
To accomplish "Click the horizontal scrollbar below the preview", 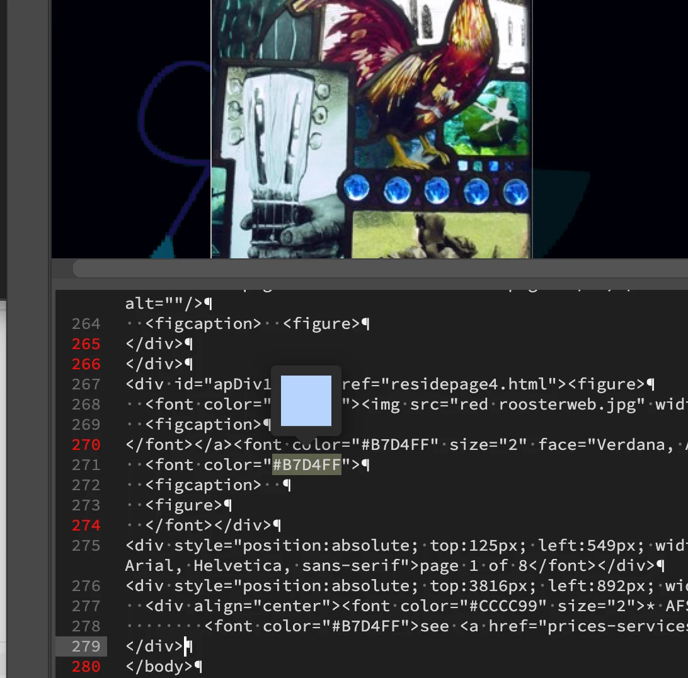I will 380,268.
